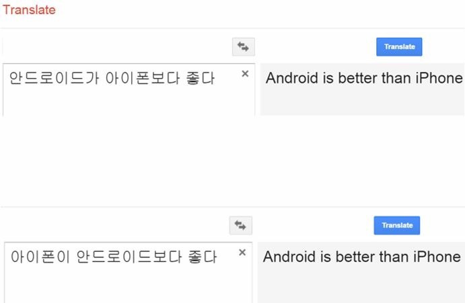Click "Android" in the lower translation result
This screenshot has width=465, height=303.
pos(290,257)
